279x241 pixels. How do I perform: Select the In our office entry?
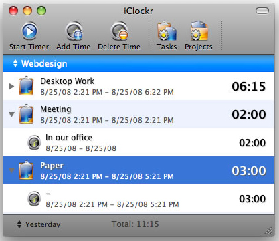point(69,138)
